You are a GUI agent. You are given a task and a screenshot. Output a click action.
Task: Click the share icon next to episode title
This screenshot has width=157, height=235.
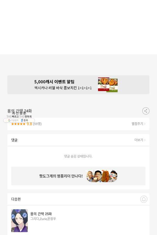[146, 111]
